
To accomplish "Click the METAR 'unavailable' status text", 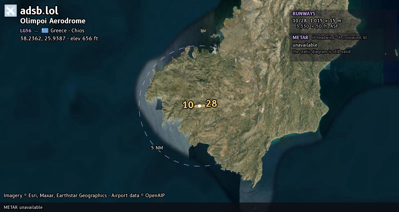I will (305, 45).
